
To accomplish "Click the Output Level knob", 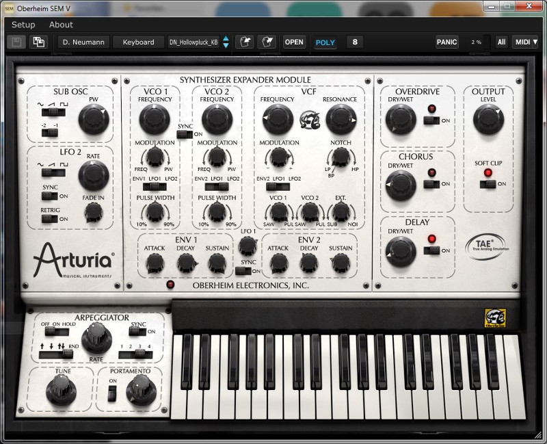I will 488,119.
